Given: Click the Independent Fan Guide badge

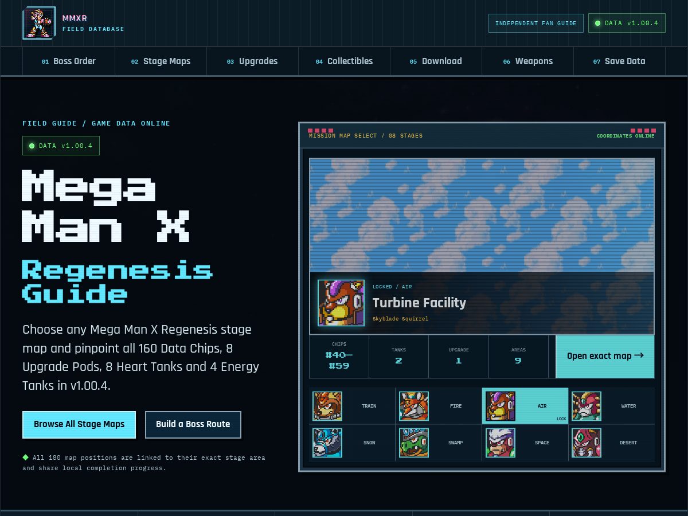Looking at the screenshot, I should coord(536,24).
